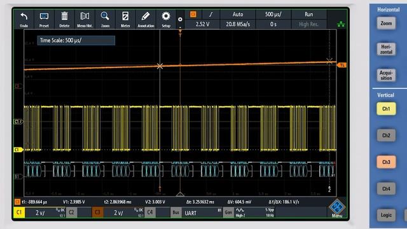Image resolution: width=407 pixels, height=229 pixels.
Task: Toggle the Gen waveform generator
Action: click(228, 212)
